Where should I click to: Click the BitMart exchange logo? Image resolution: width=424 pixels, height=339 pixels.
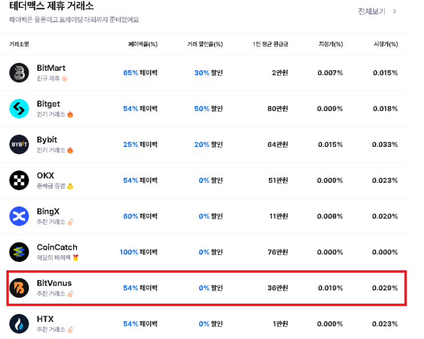coord(19,73)
